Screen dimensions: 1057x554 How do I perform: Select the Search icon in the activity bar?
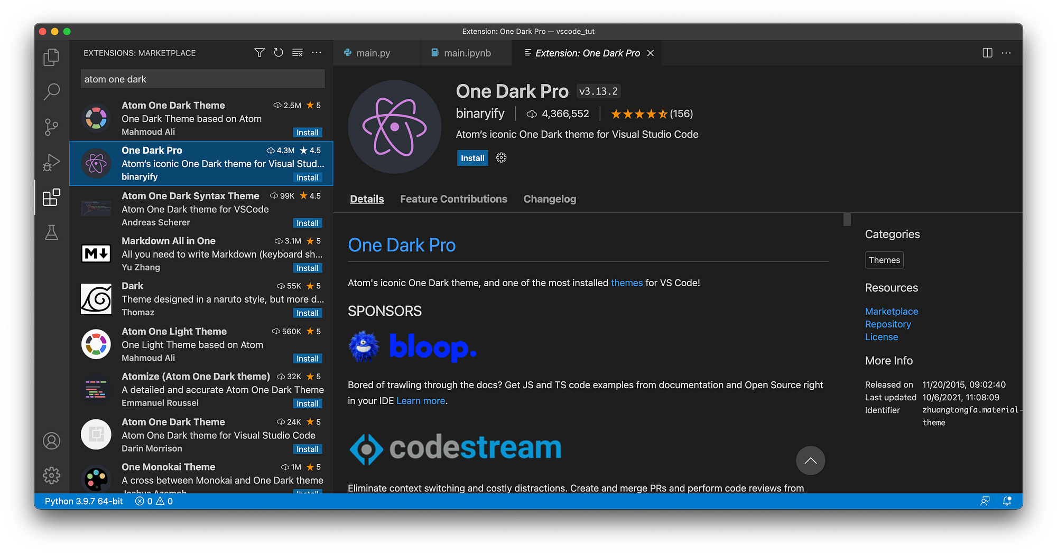pos(51,91)
